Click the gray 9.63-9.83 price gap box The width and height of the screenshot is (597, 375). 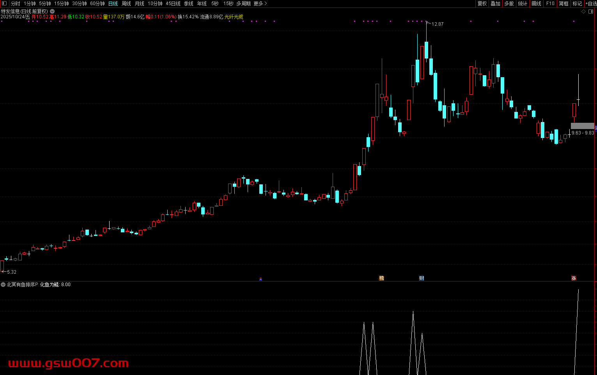click(x=582, y=126)
